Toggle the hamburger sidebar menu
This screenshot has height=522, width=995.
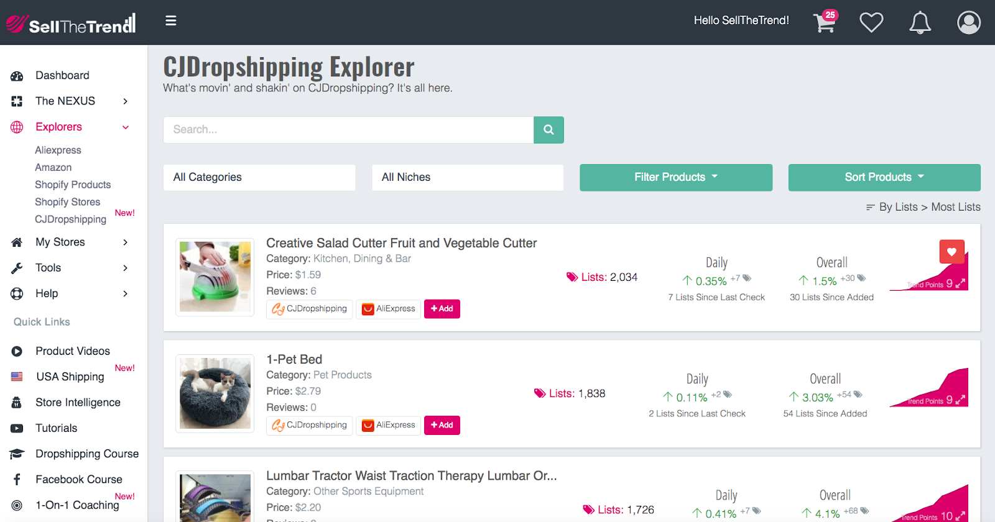point(171,21)
